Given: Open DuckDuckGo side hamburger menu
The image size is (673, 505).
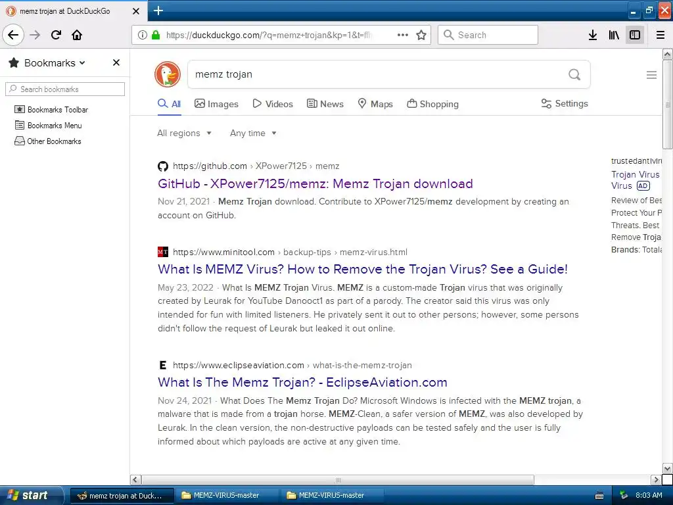Looking at the screenshot, I should pos(651,75).
